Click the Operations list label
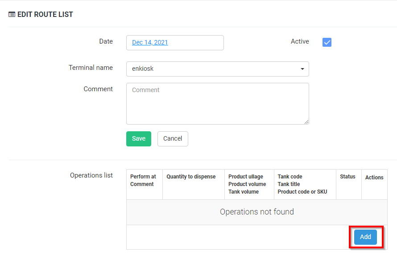Viewport: 397px width, 255px height. point(91,175)
